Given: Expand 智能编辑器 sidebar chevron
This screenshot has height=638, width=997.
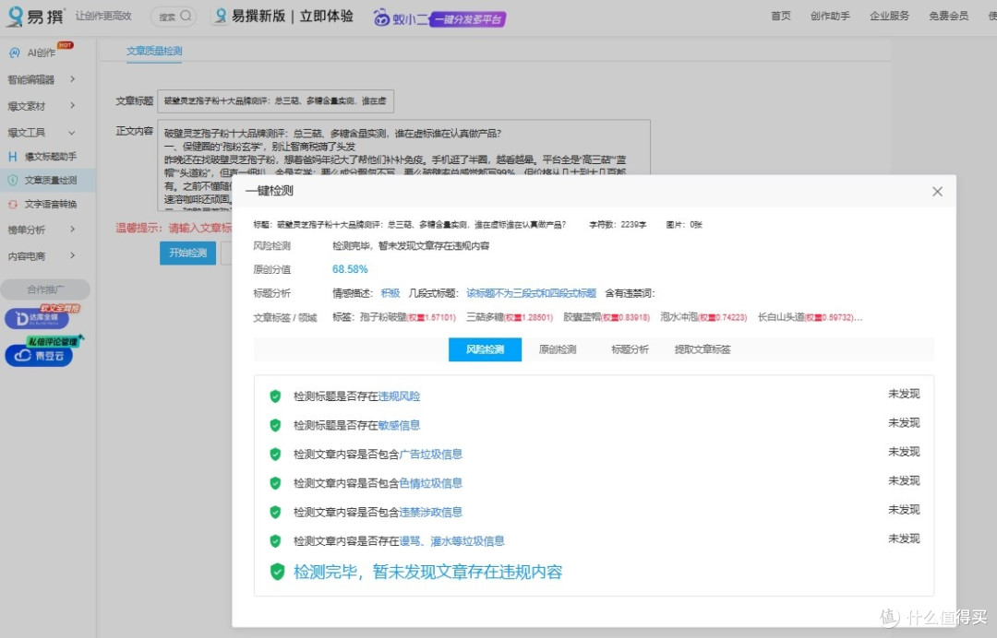Looking at the screenshot, I should pyautogui.click(x=73, y=78).
